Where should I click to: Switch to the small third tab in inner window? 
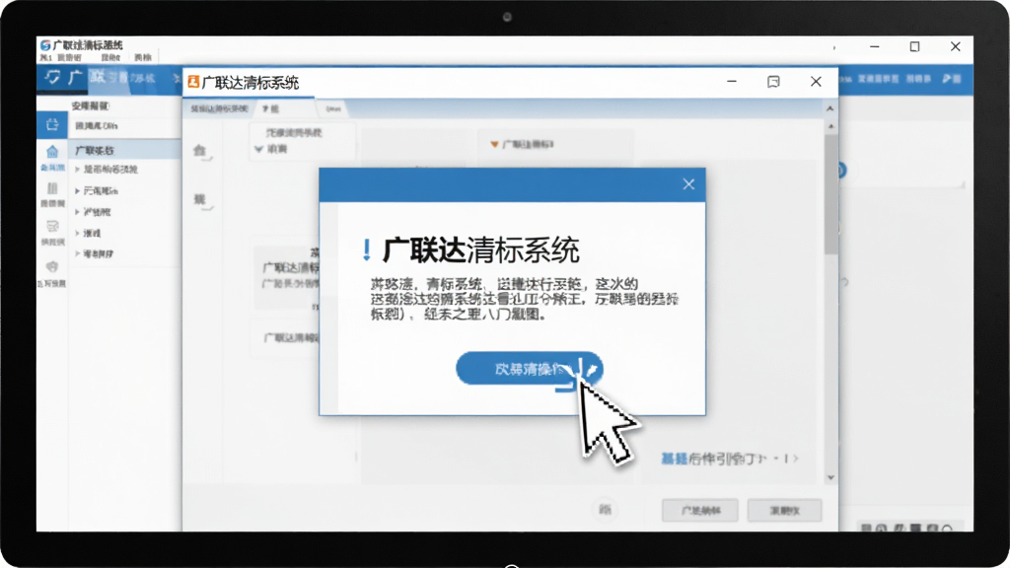(333, 108)
